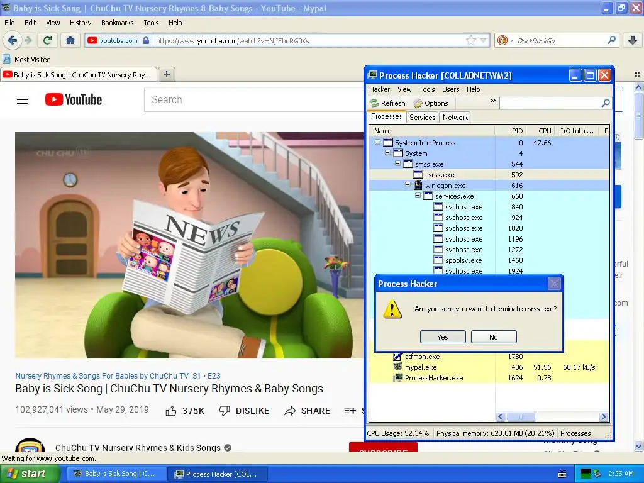The image size is (644, 483).
Task: Go to the browser Home icon
Action: click(x=70, y=40)
